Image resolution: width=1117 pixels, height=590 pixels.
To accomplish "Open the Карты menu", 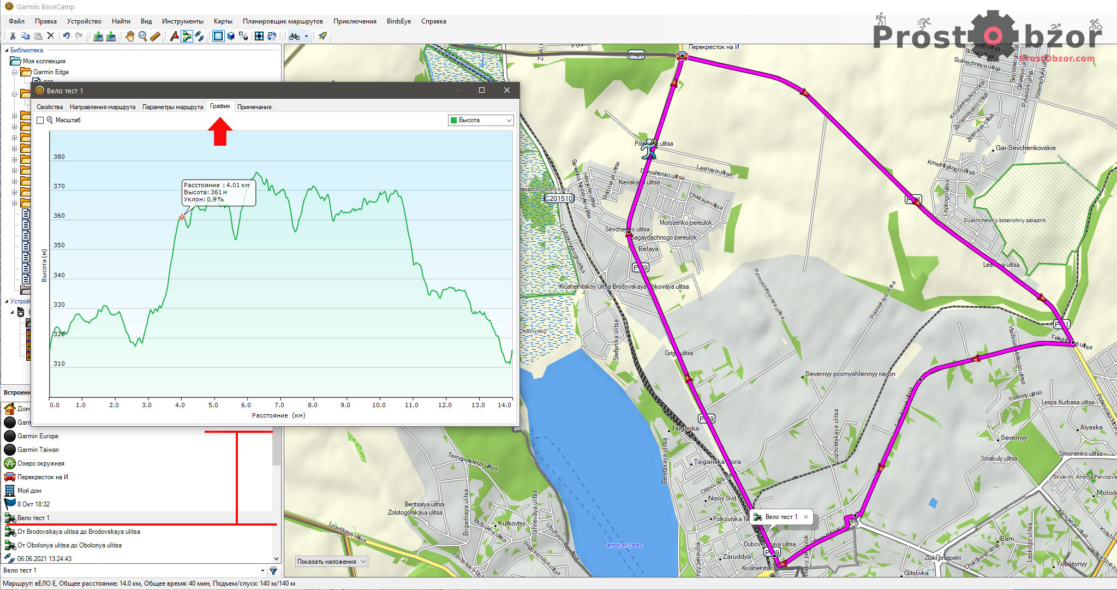I will (223, 21).
